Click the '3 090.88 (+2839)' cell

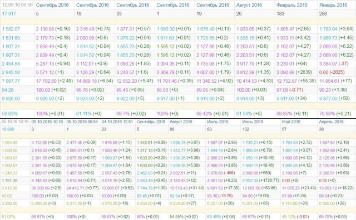tap(294, 72)
